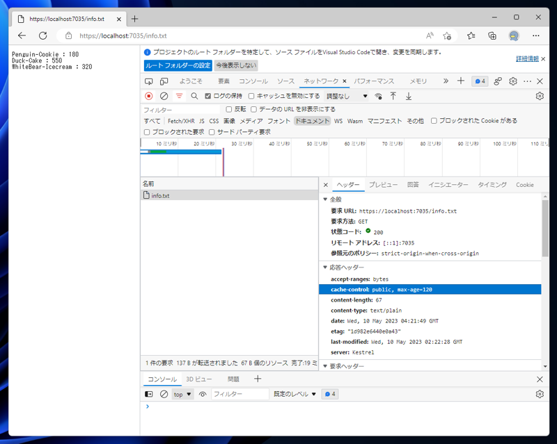This screenshot has height=444, width=557.
Task: Add a drawer tool with plus icon
Action: [x=258, y=379]
